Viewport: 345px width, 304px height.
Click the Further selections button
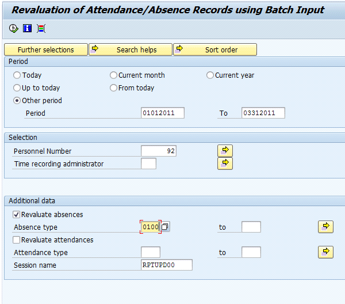point(45,50)
